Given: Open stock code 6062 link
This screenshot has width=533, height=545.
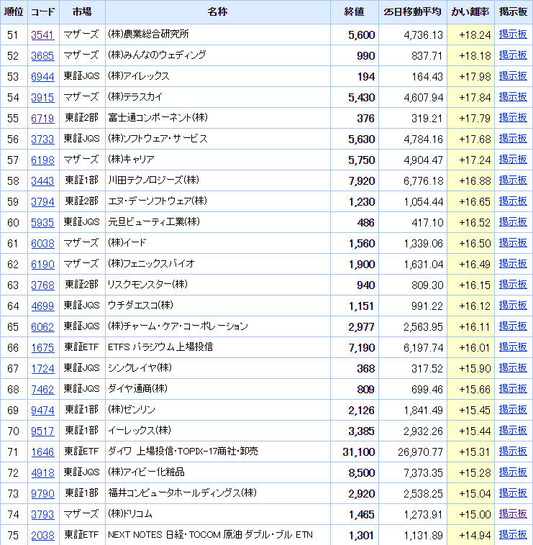Looking at the screenshot, I should click(42, 327).
